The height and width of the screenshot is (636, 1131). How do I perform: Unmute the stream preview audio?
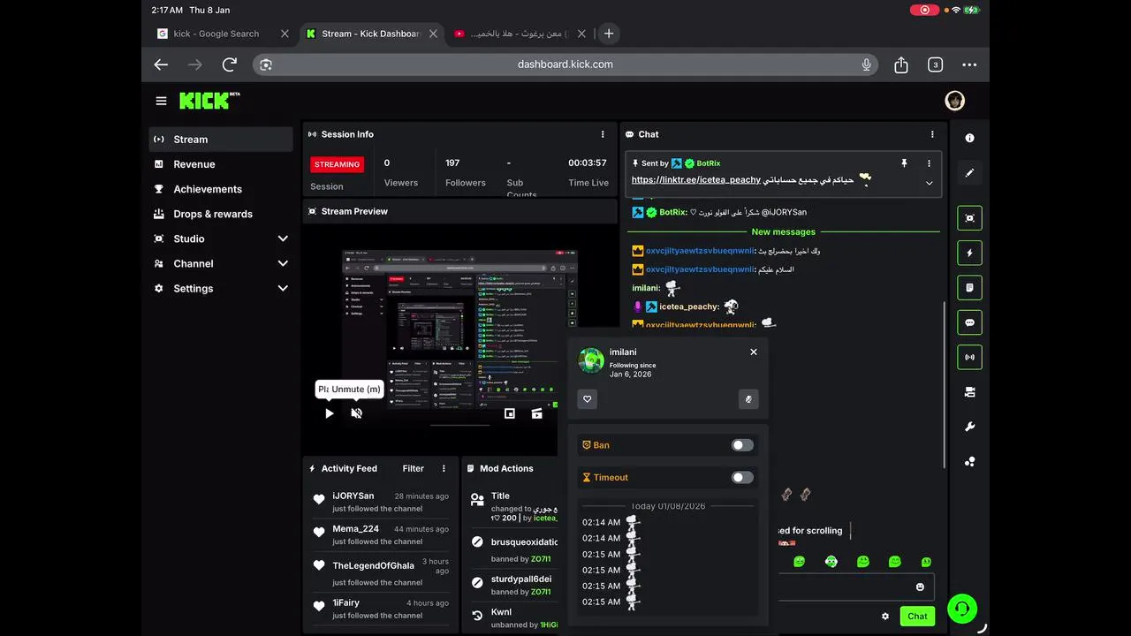[356, 413]
